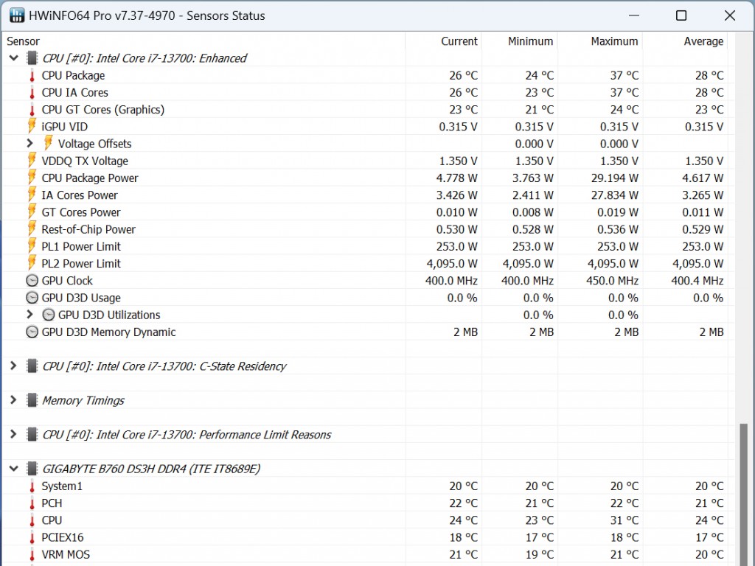Viewport: 755px width, 566px height.
Task: Click the thermometer icon beside CPU IA Cores
Action: click(x=32, y=92)
